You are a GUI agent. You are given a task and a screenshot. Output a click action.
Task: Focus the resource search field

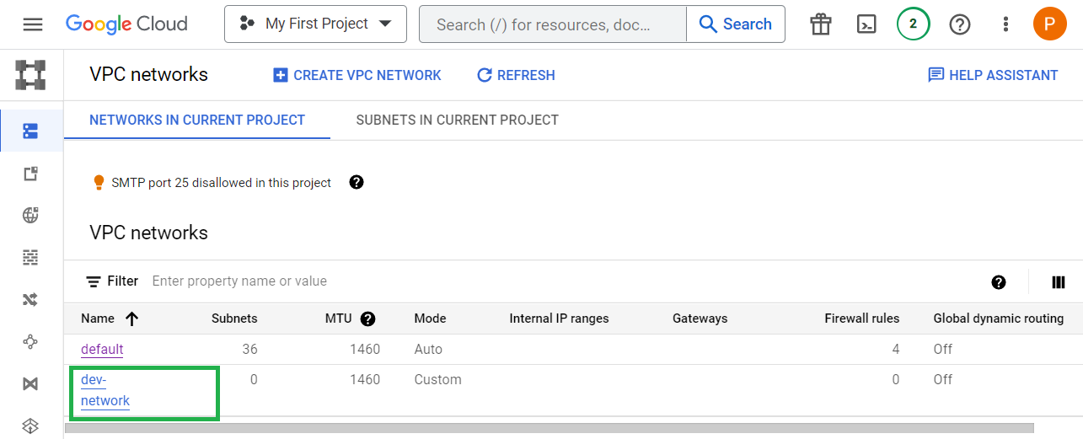[553, 24]
